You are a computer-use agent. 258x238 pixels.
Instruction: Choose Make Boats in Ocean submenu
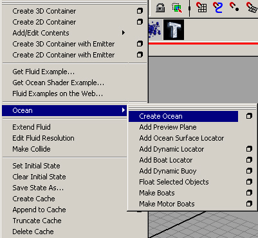click(157, 193)
